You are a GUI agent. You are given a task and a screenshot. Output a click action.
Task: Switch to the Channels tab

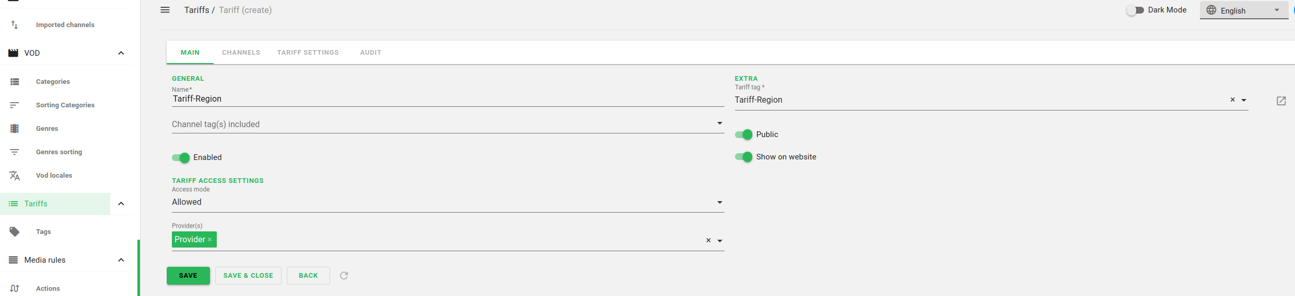tap(241, 53)
